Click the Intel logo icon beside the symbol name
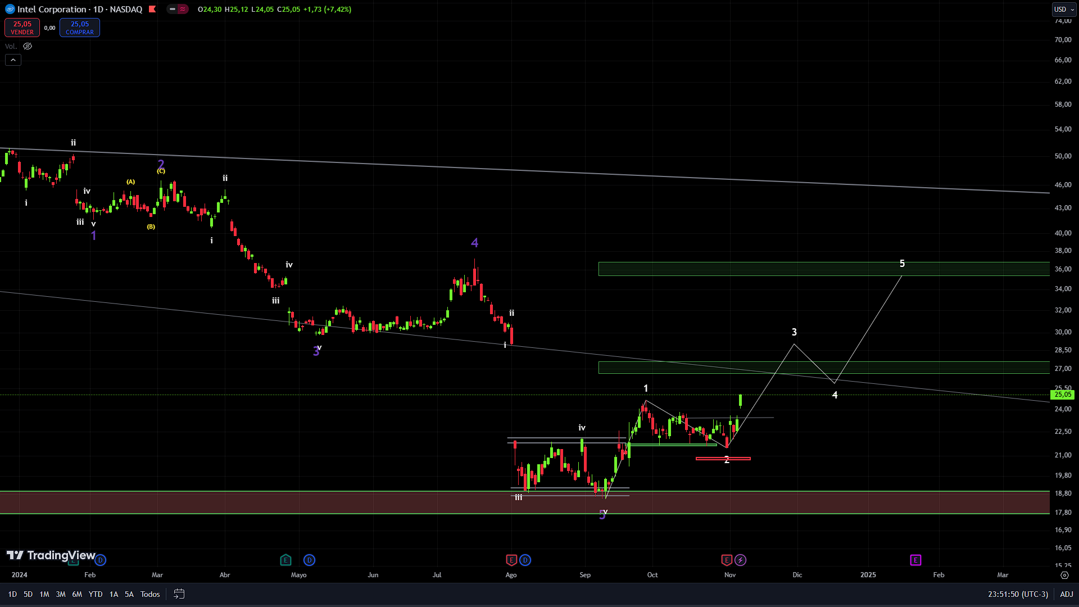 (10, 10)
